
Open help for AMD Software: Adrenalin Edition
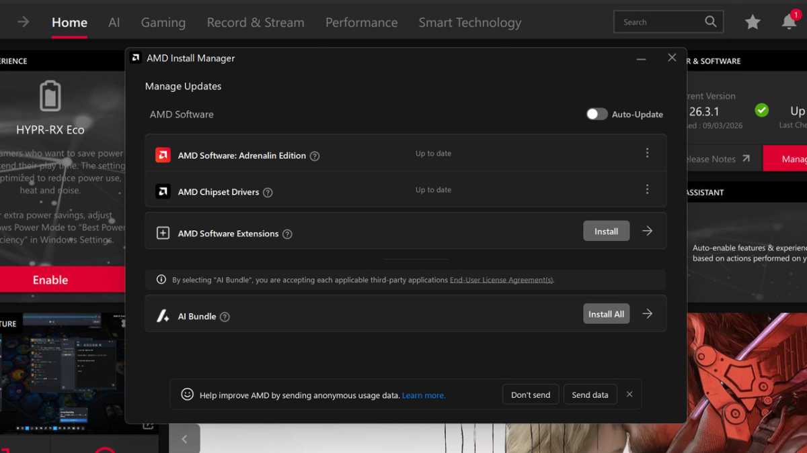point(314,155)
